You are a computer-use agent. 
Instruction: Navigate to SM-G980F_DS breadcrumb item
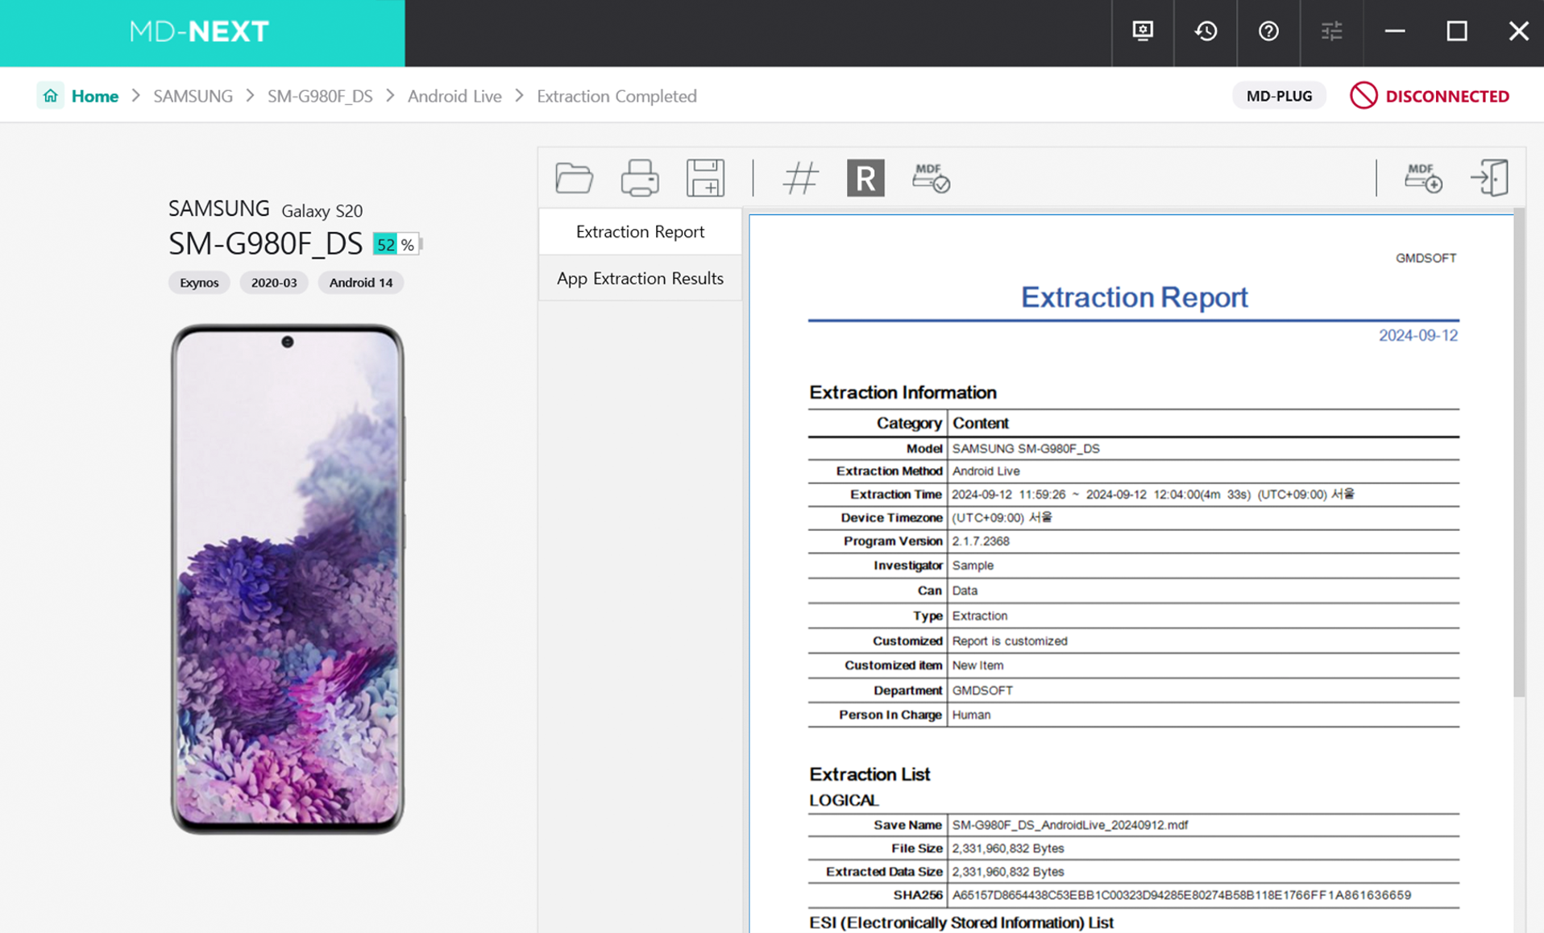point(320,96)
